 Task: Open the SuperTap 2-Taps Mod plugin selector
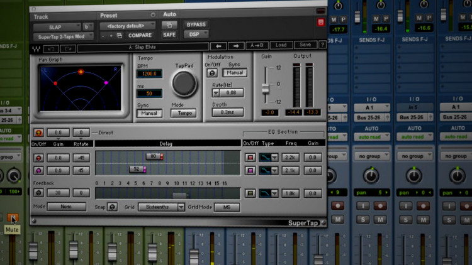63,36
